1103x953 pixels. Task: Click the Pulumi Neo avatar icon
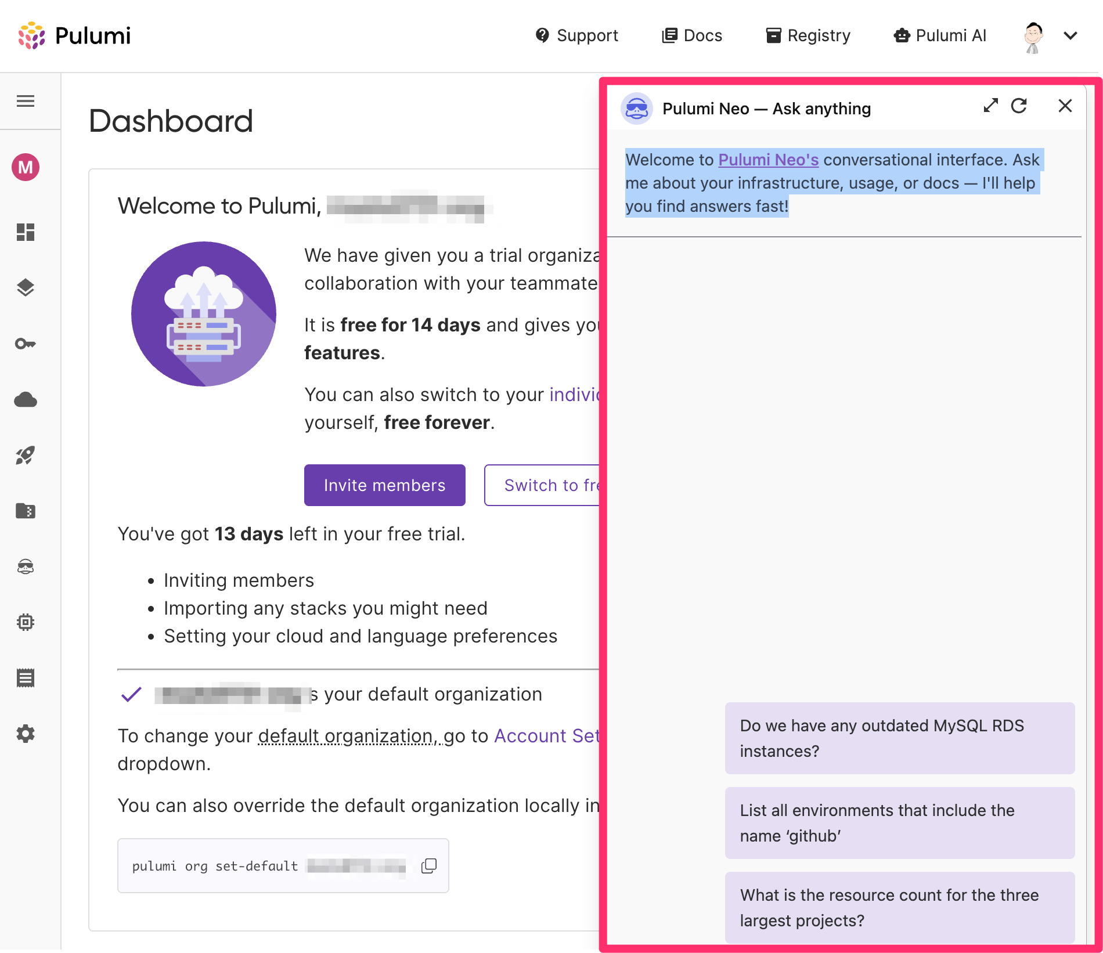pyautogui.click(x=637, y=109)
